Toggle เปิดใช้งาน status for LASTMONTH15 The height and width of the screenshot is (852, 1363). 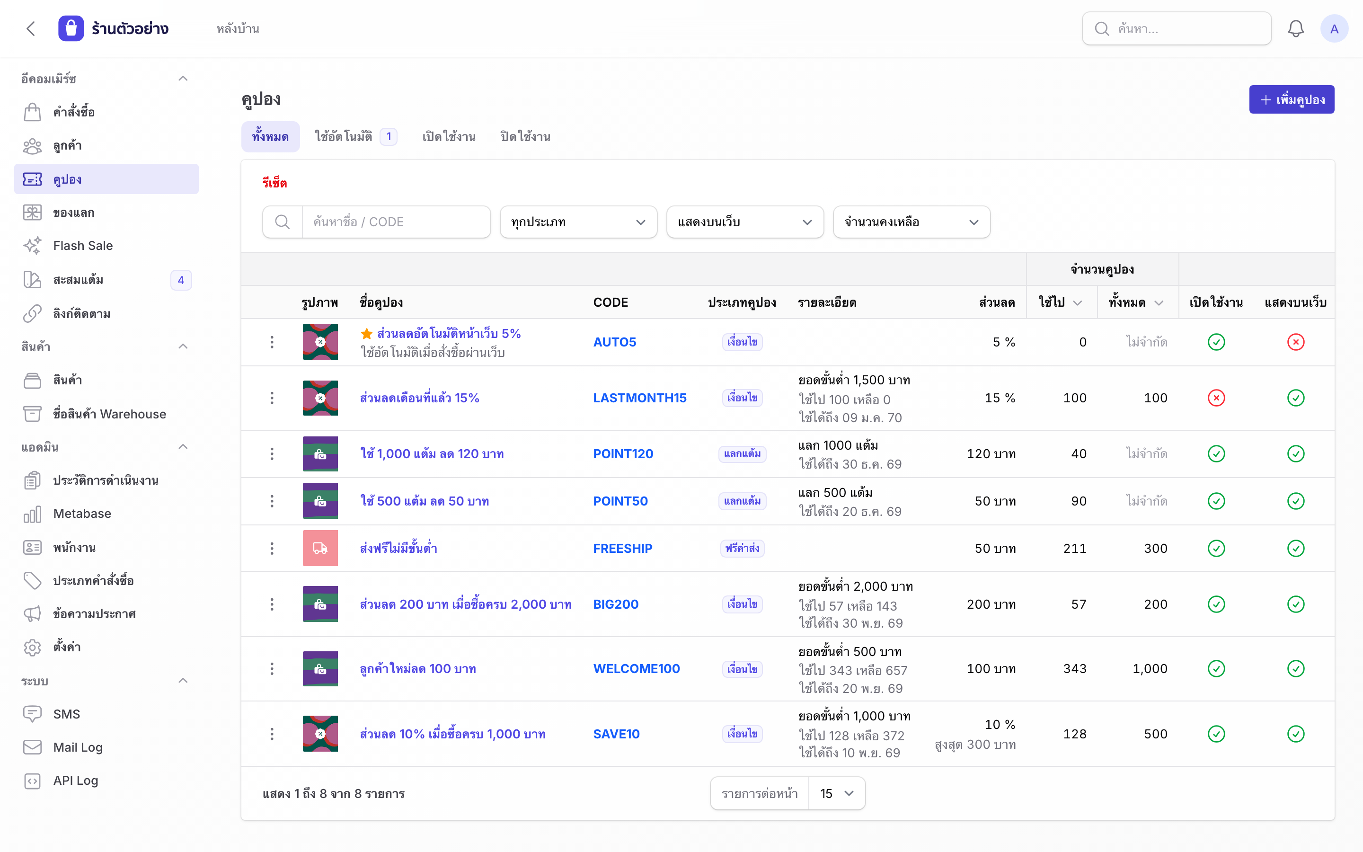pyautogui.click(x=1216, y=399)
